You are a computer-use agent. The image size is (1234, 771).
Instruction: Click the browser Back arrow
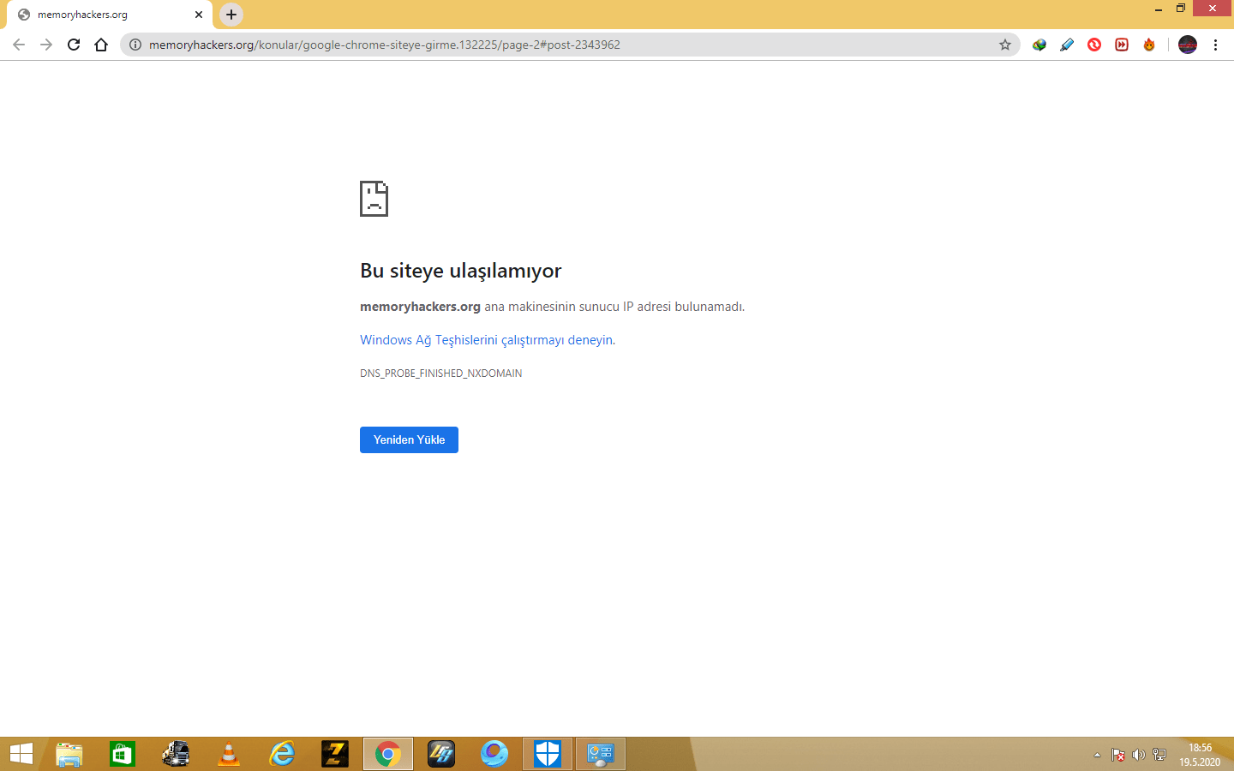click(19, 45)
